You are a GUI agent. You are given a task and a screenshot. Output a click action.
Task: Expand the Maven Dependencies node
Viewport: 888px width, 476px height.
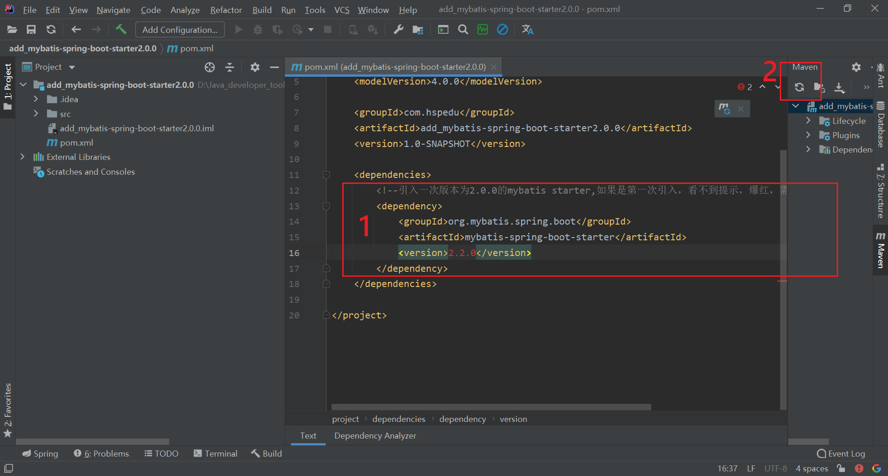[x=808, y=149]
